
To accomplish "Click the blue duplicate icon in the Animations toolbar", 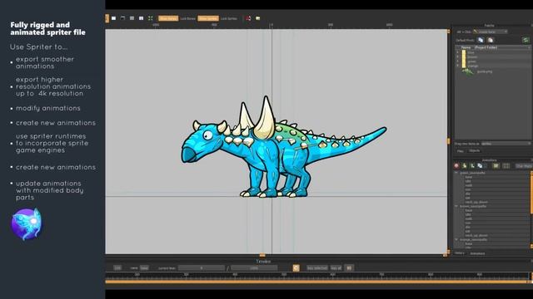I will point(480,166).
